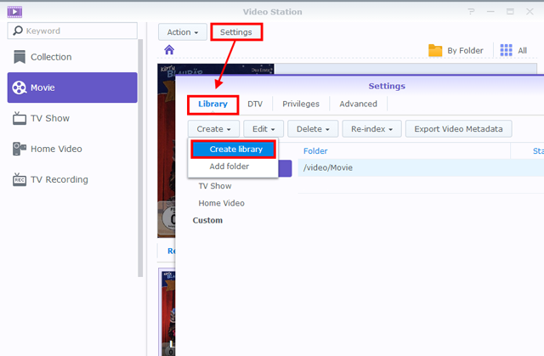Expand the Re-index dropdown button
Image resolution: width=544 pixels, height=356 pixels.
pos(372,129)
